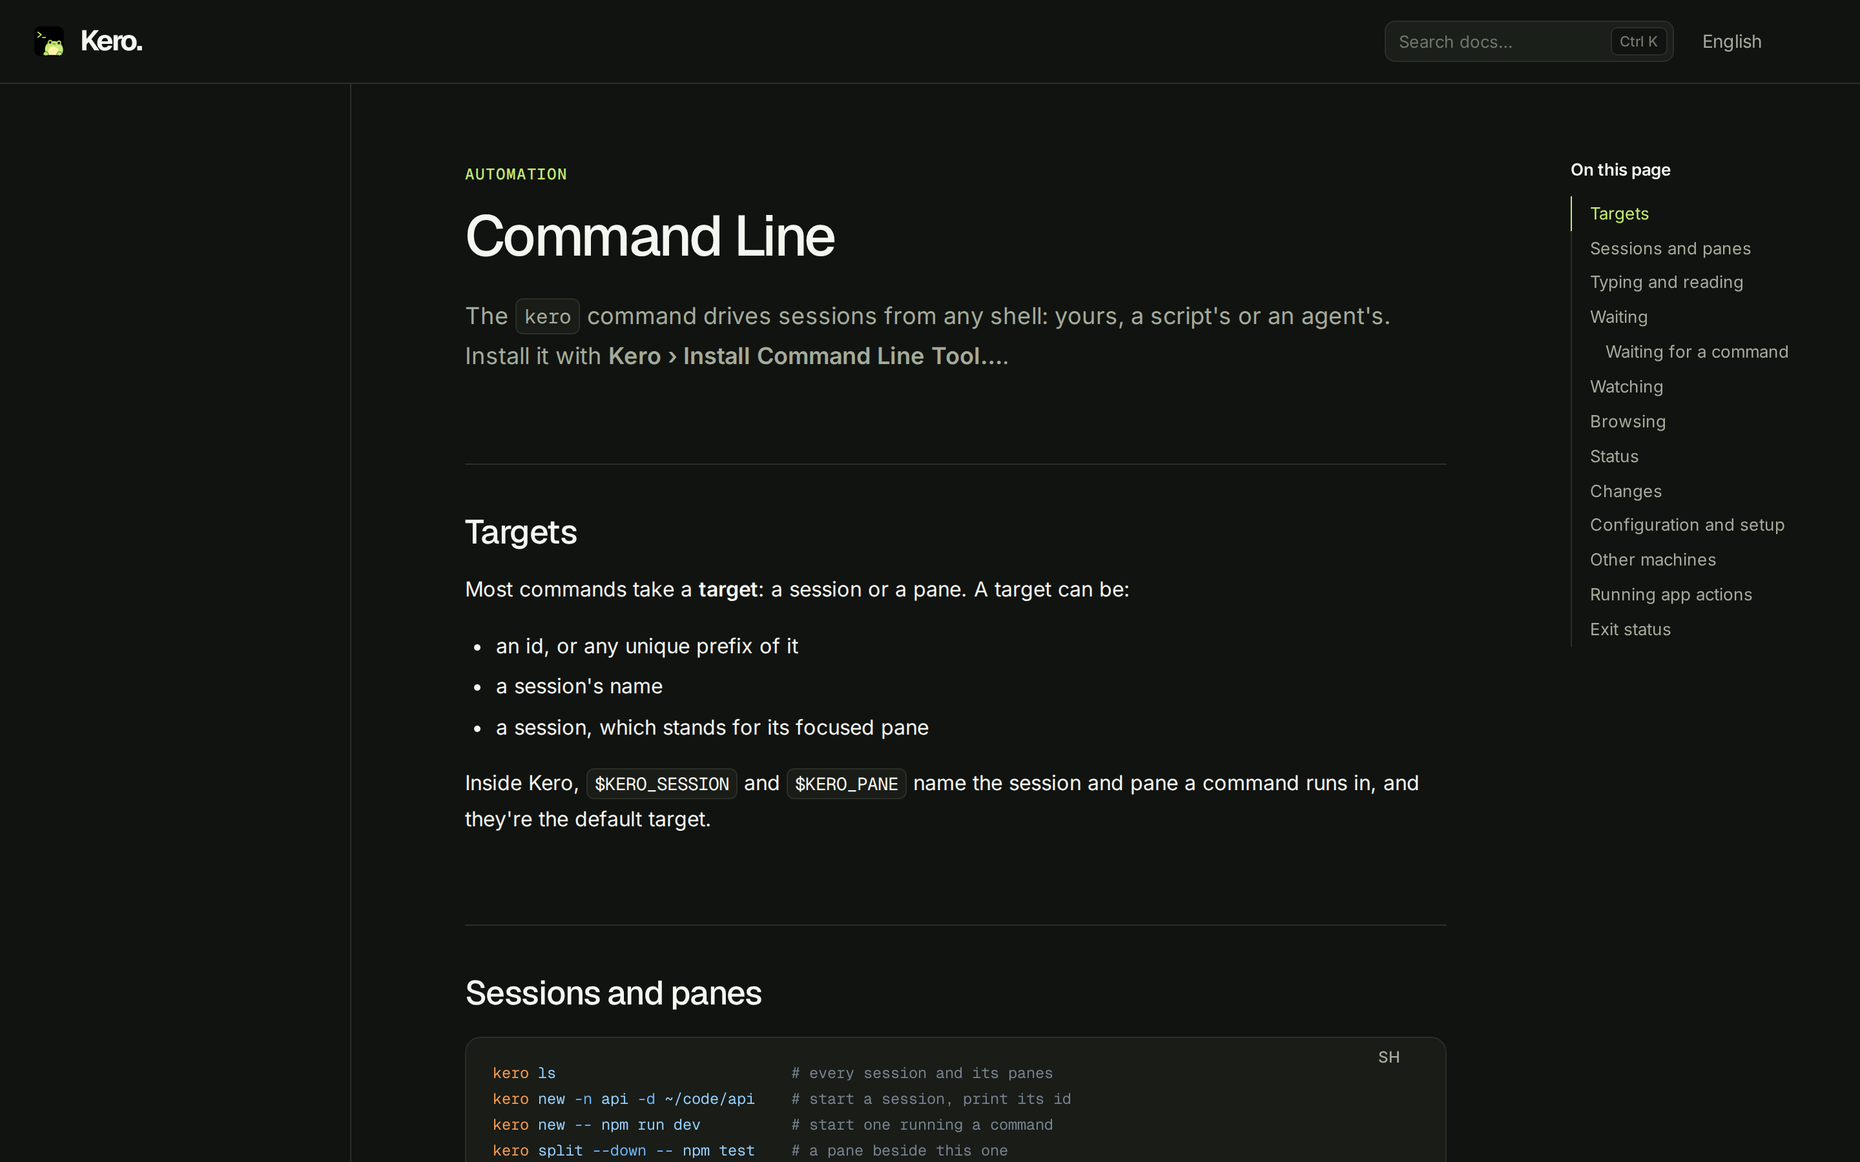Go to Browsing in the outline
This screenshot has width=1860, height=1162.
coord(1627,421)
